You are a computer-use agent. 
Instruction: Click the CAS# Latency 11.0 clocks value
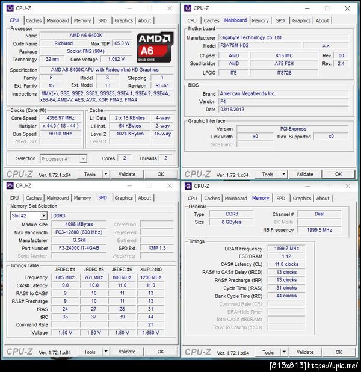point(286,264)
